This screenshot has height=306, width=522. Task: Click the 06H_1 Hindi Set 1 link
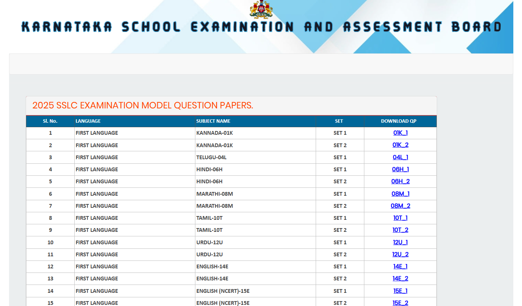[400, 169]
